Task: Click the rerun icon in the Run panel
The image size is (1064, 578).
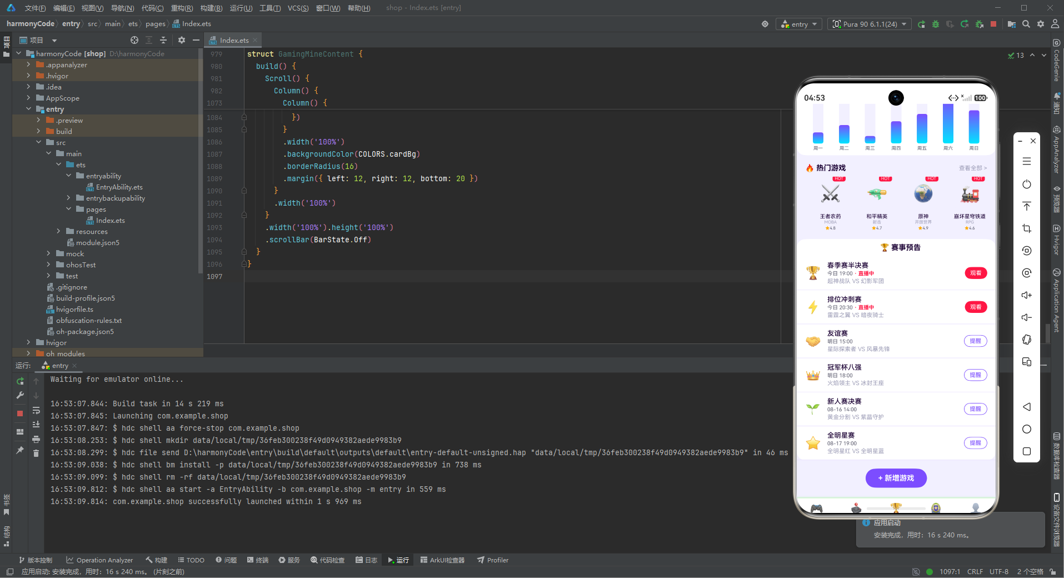Action: [20, 381]
